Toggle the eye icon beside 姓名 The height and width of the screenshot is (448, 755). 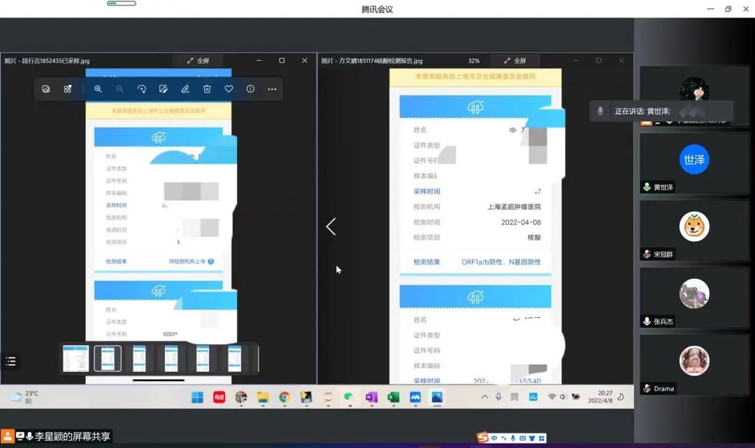pos(512,130)
